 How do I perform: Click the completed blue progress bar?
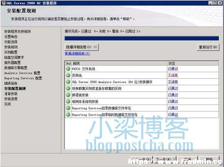pos(142,38)
